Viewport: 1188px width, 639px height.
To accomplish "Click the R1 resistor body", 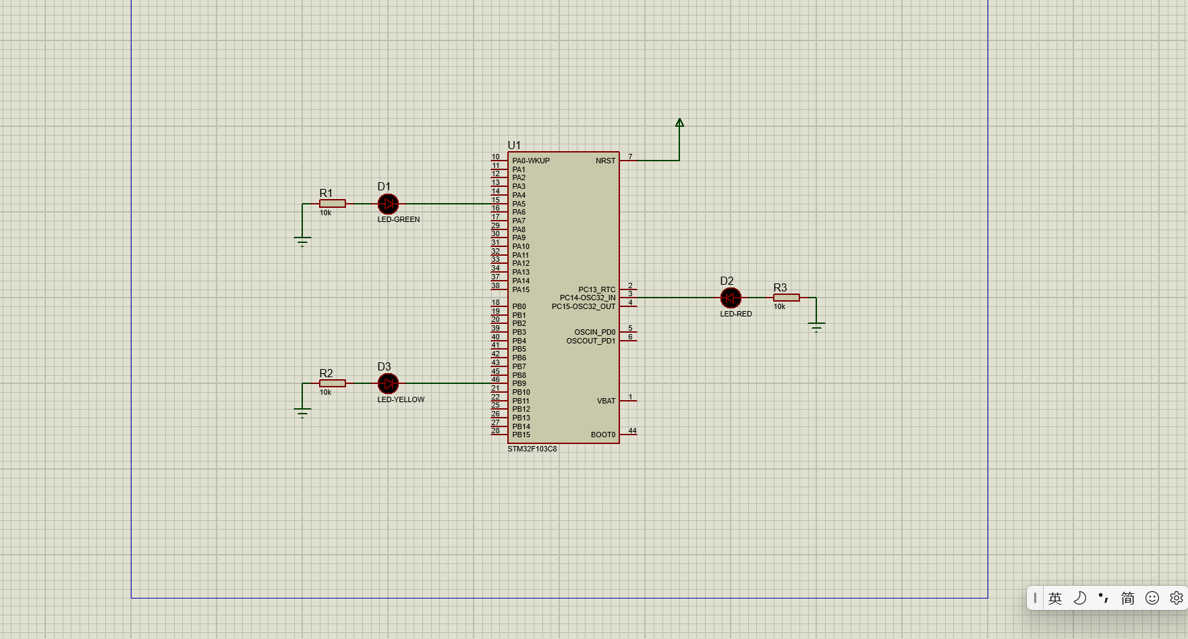I will pos(333,204).
